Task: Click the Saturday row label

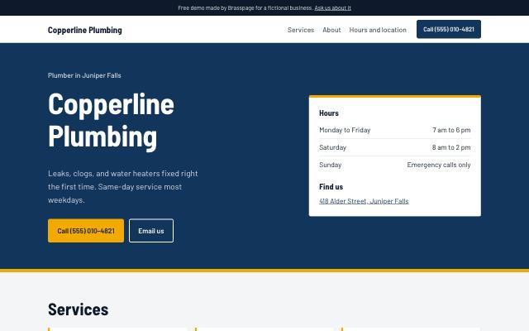Action: [x=332, y=147]
